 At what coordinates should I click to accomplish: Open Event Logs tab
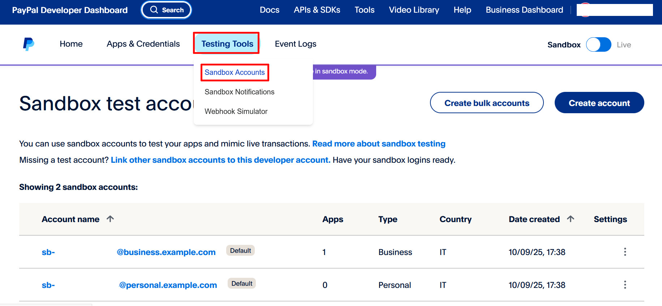click(x=296, y=44)
